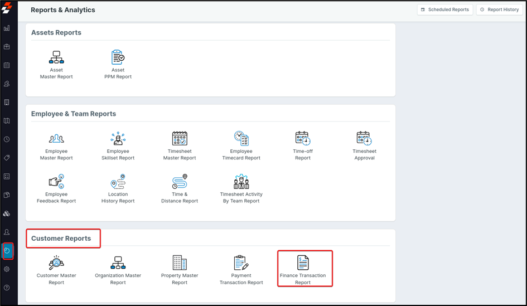
Task: Click the Assets Reports section heading
Action: [56, 32]
